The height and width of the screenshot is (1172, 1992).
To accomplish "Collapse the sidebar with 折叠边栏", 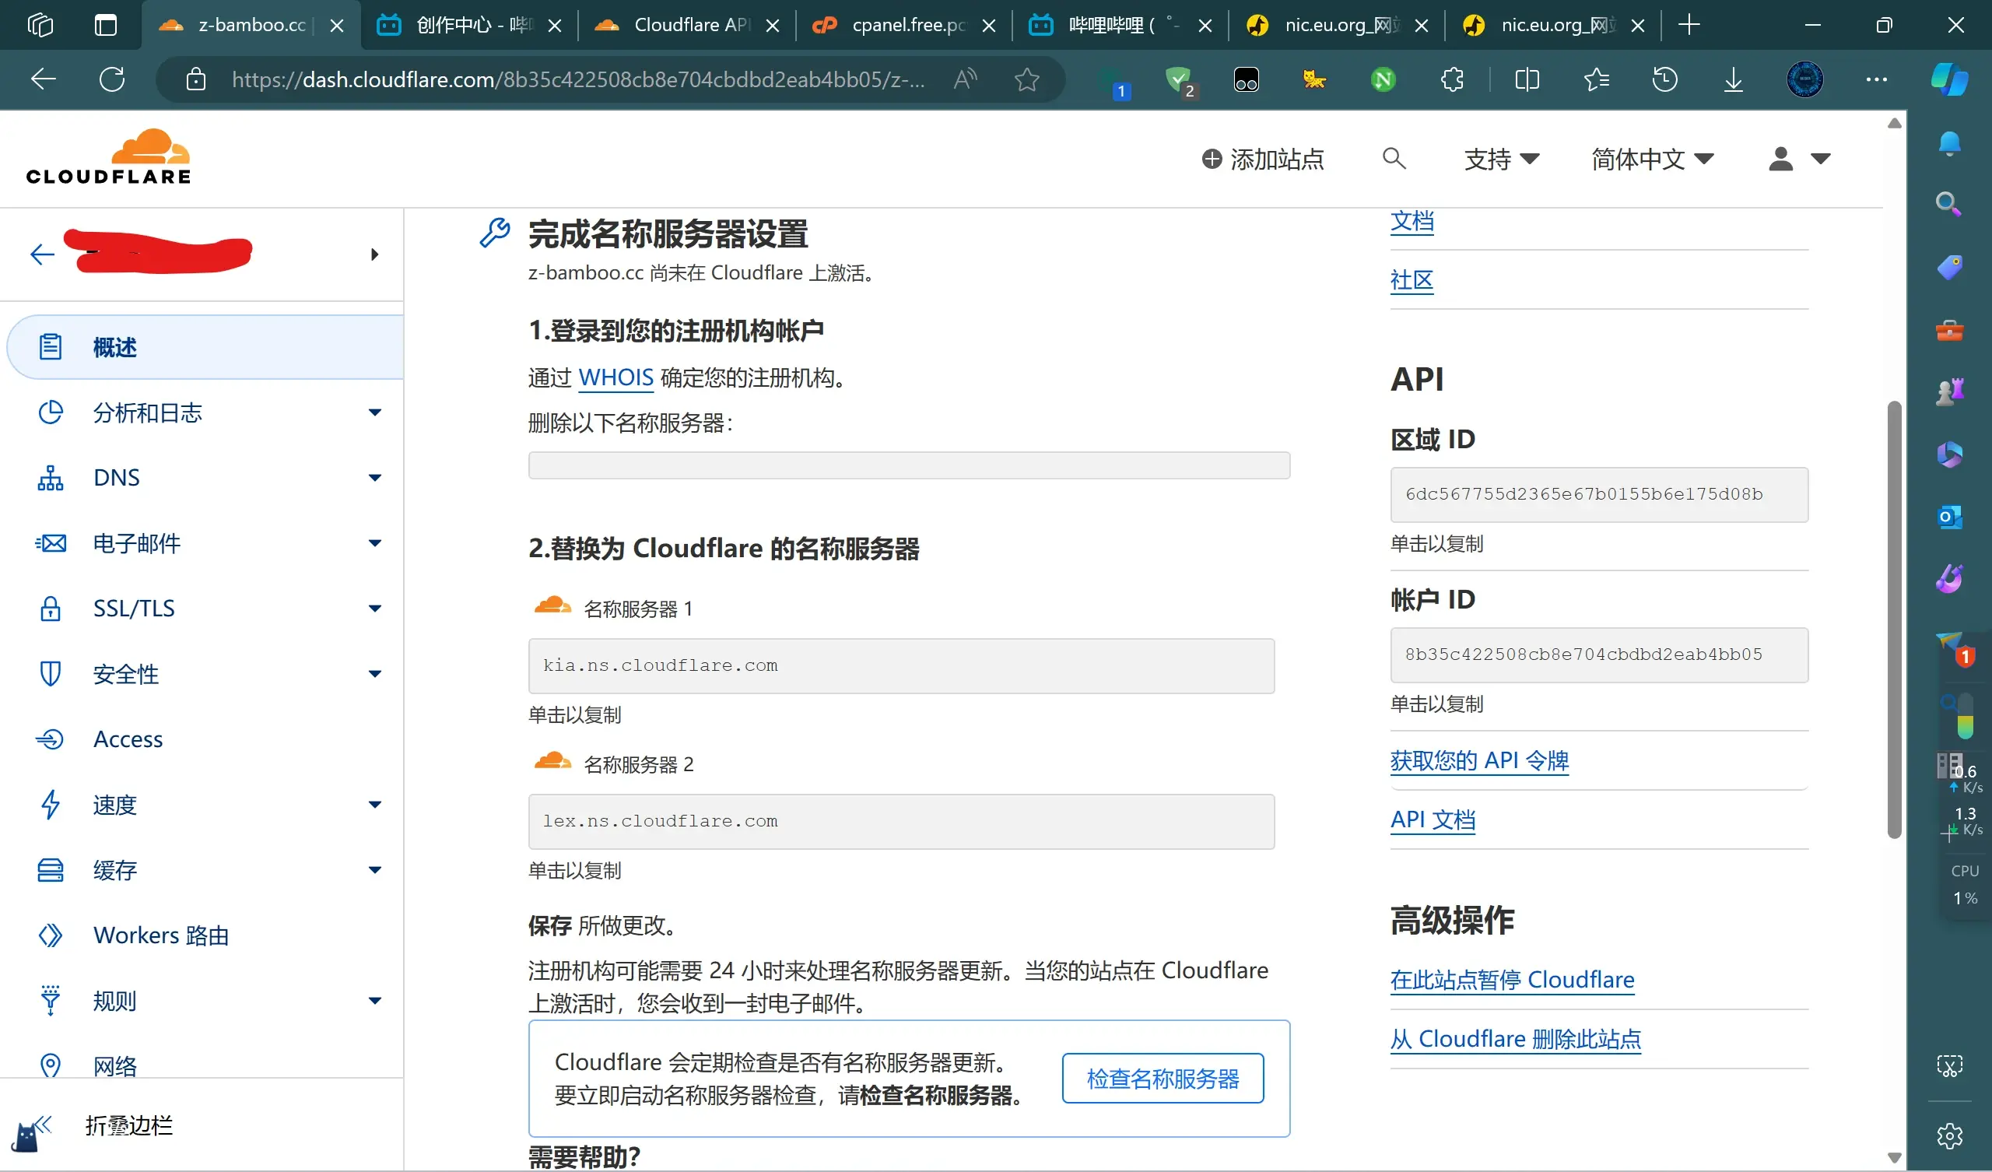I will (x=128, y=1125).
